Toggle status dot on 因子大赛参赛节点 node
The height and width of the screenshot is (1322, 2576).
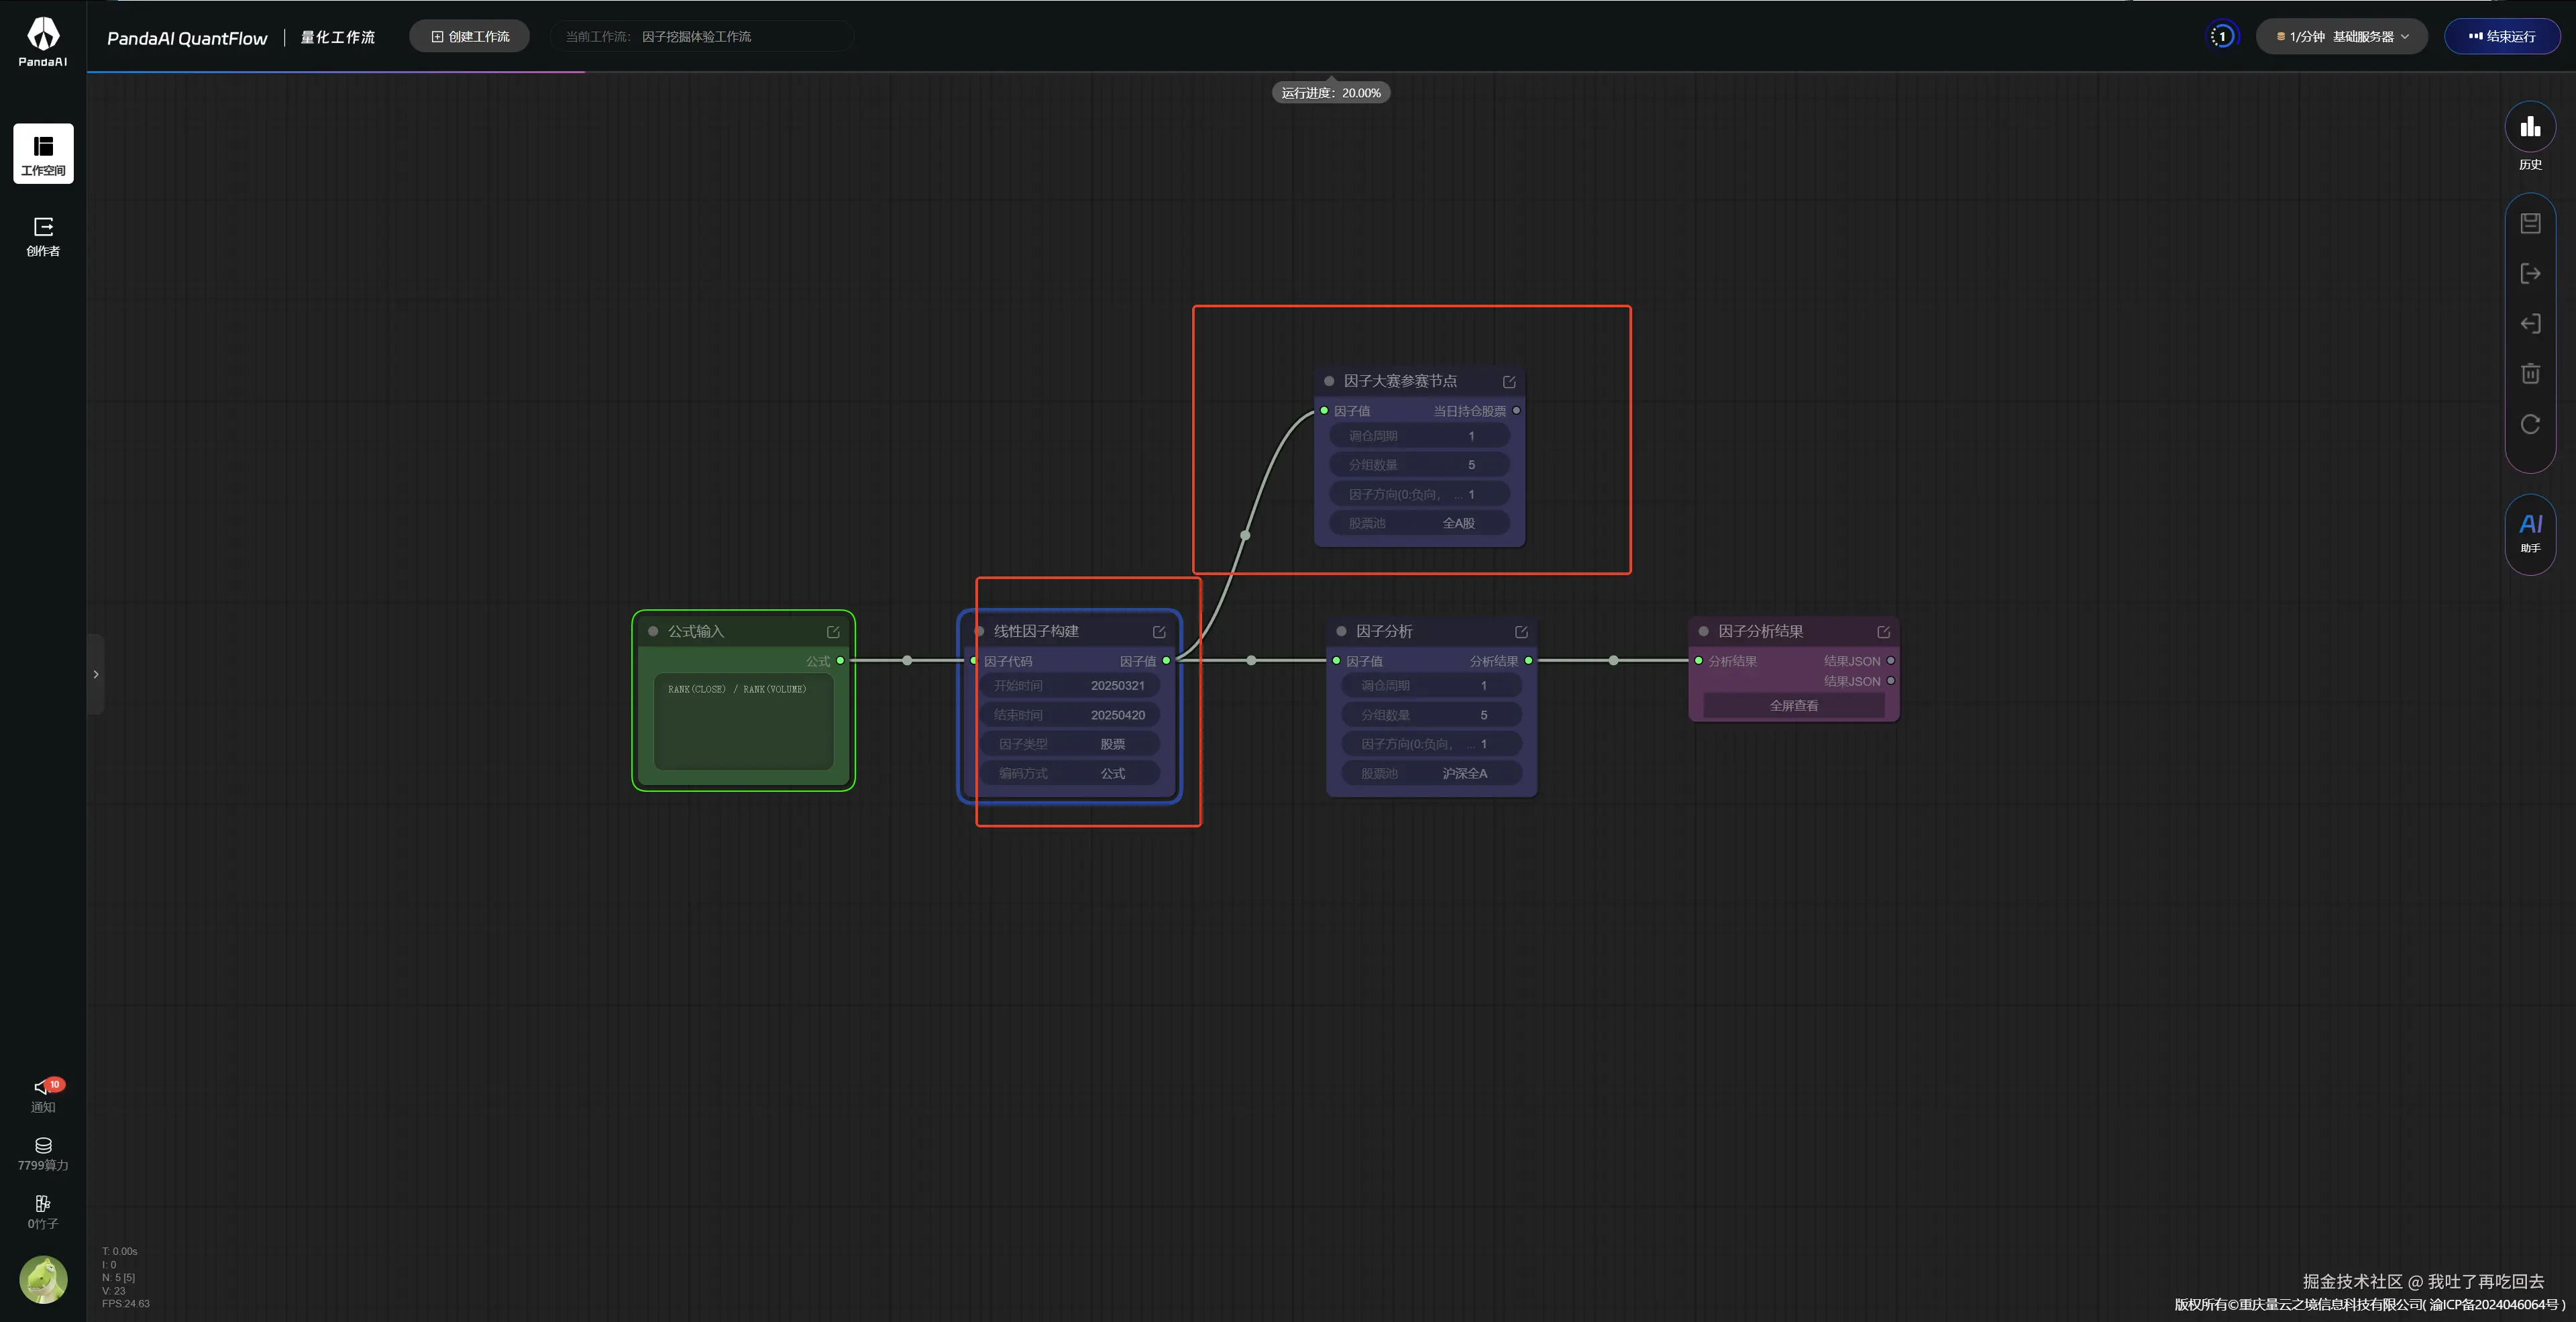[1329, 381]
